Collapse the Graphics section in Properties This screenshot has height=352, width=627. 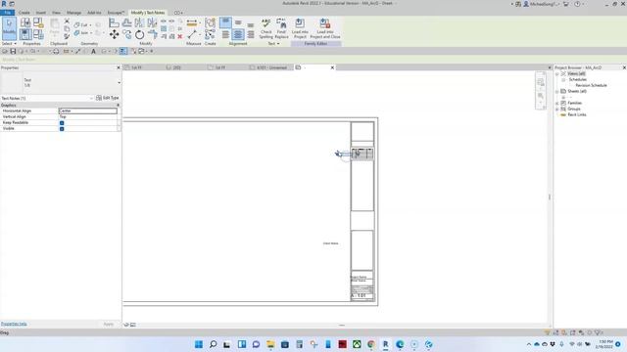118,105
